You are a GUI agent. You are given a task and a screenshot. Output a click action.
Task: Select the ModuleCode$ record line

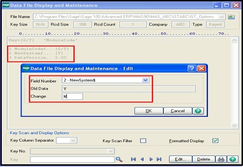coord(39,49)
